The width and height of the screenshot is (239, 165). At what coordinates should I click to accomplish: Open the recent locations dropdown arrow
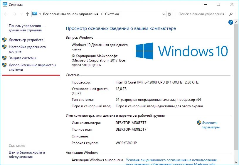click(21, 14)
